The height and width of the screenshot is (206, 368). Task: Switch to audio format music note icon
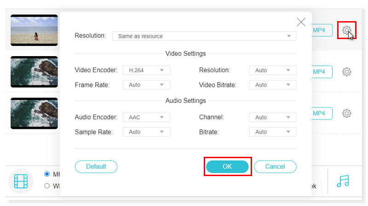click(x=343, y=181)
